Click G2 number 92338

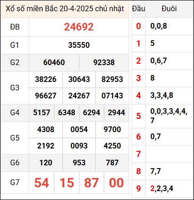(x=104, y=62)
